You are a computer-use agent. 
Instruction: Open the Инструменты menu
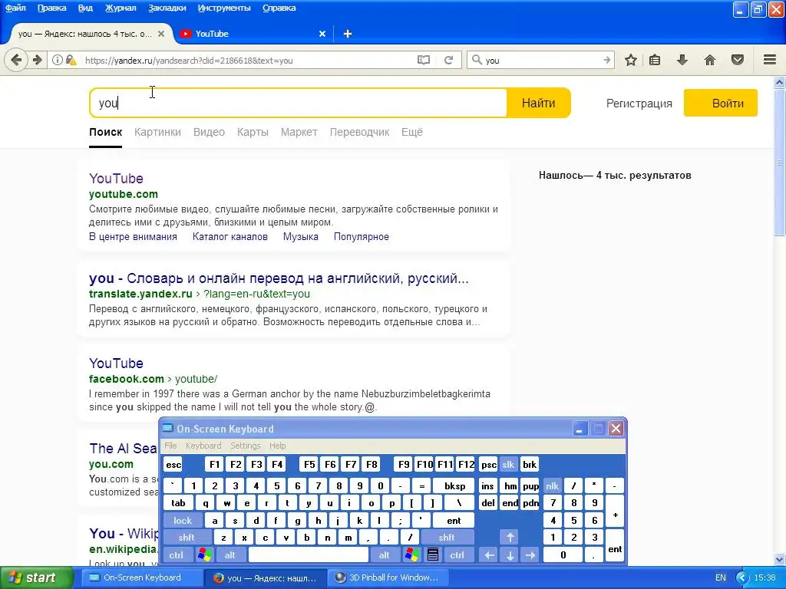[224, 8]
